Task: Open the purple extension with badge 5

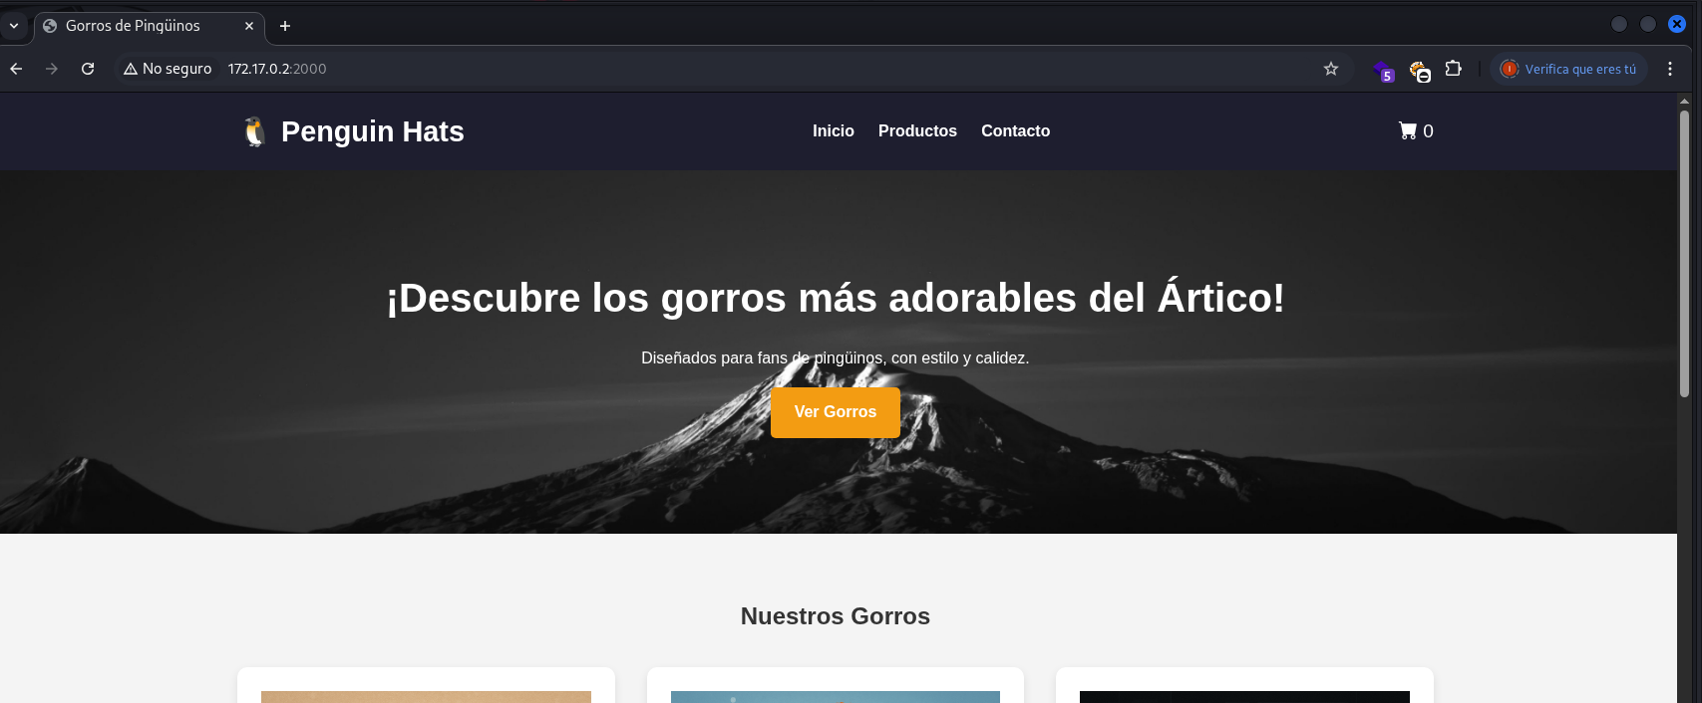Action: [1382, 70]
